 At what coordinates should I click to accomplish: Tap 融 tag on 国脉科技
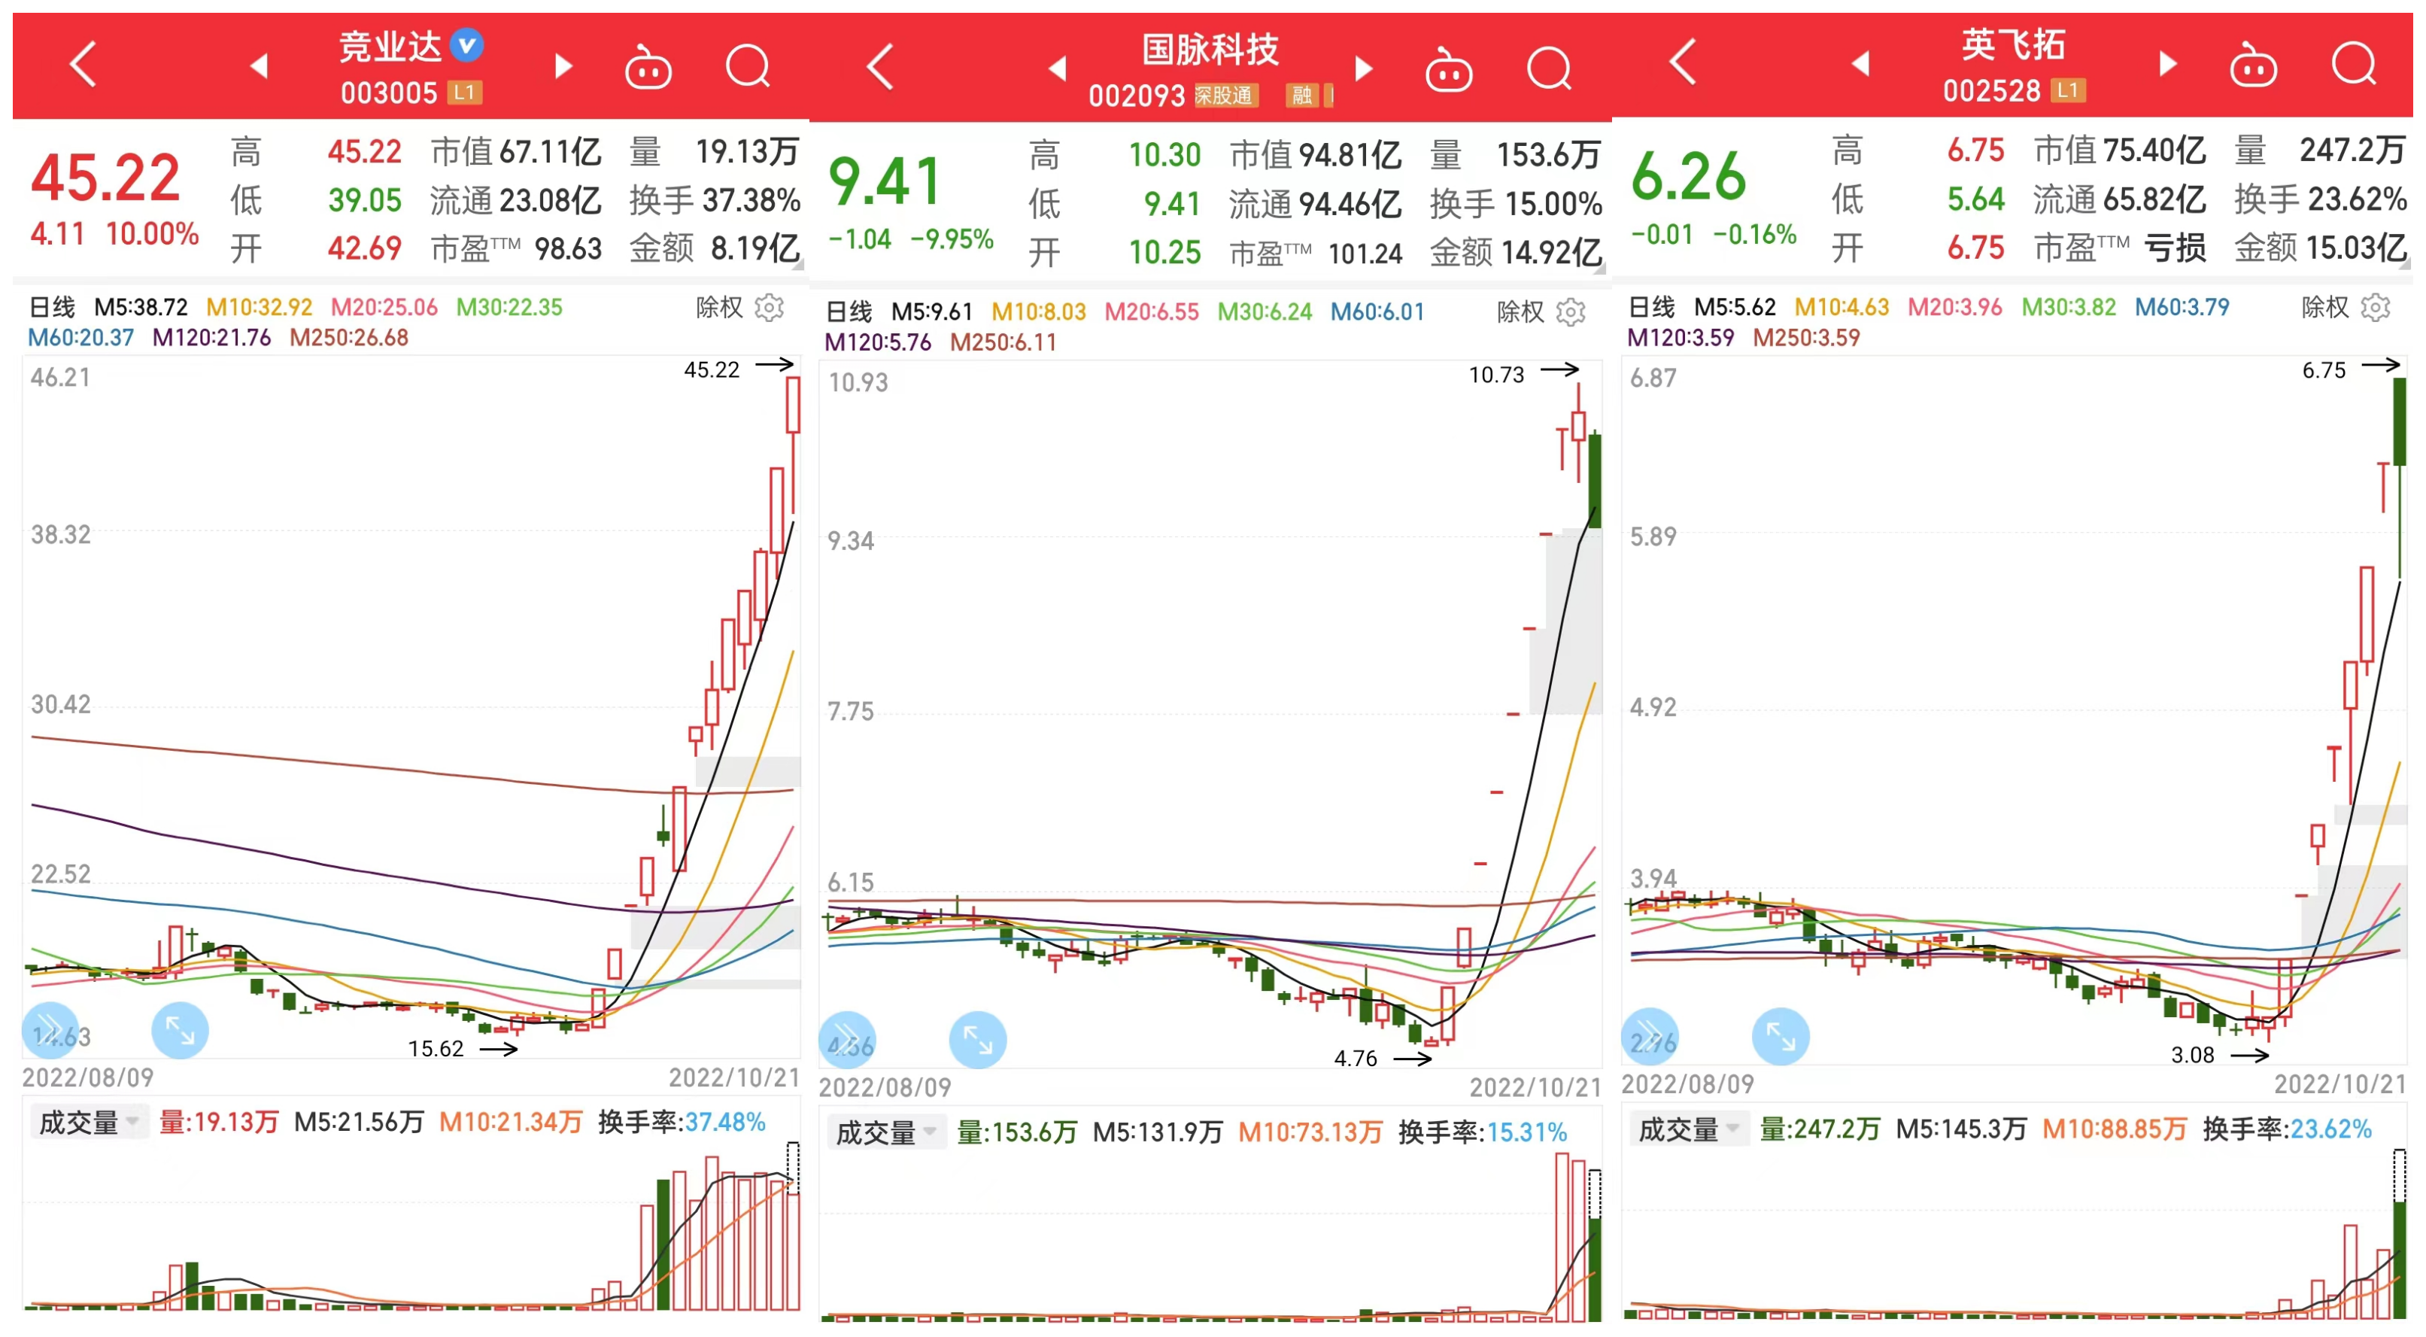[x=1302, y=95]
